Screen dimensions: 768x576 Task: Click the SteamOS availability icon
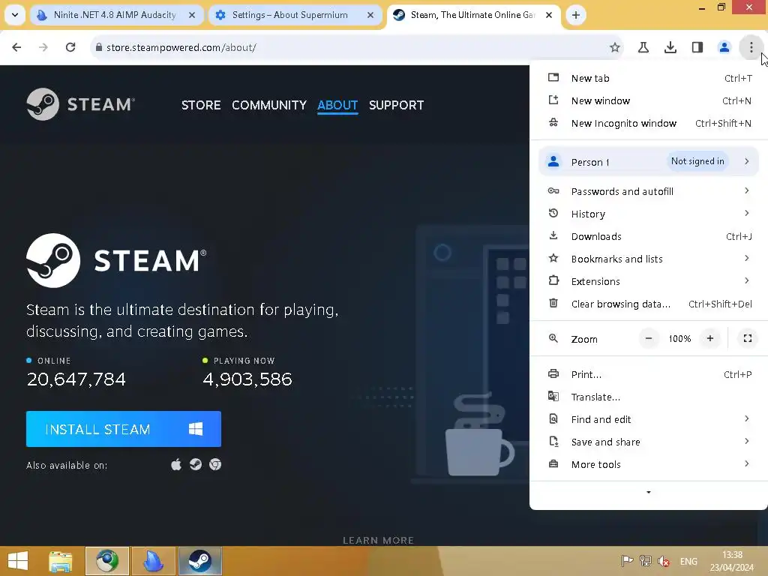[x=196, y=464]
